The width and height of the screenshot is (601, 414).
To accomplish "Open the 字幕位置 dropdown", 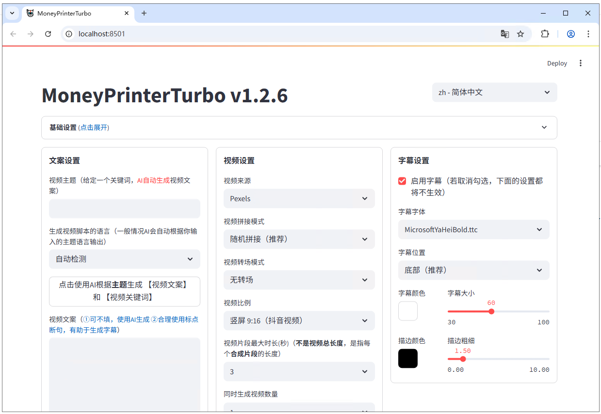I will coord(473,270).
